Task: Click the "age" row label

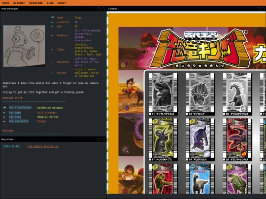Action: click(59, 27)
